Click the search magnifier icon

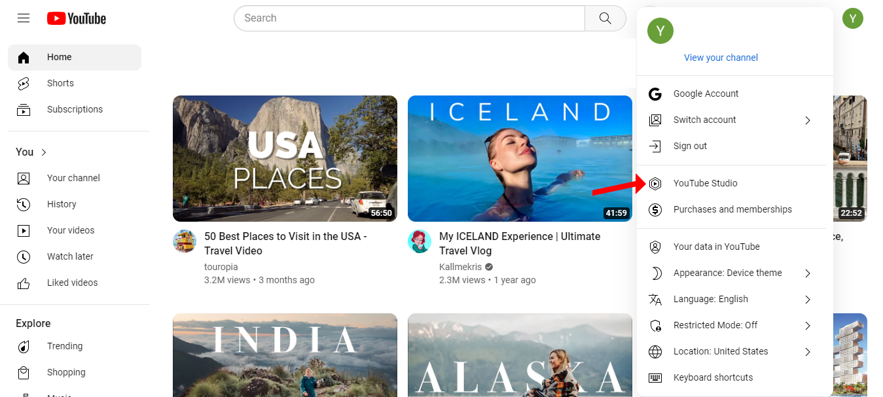(605, 18)
